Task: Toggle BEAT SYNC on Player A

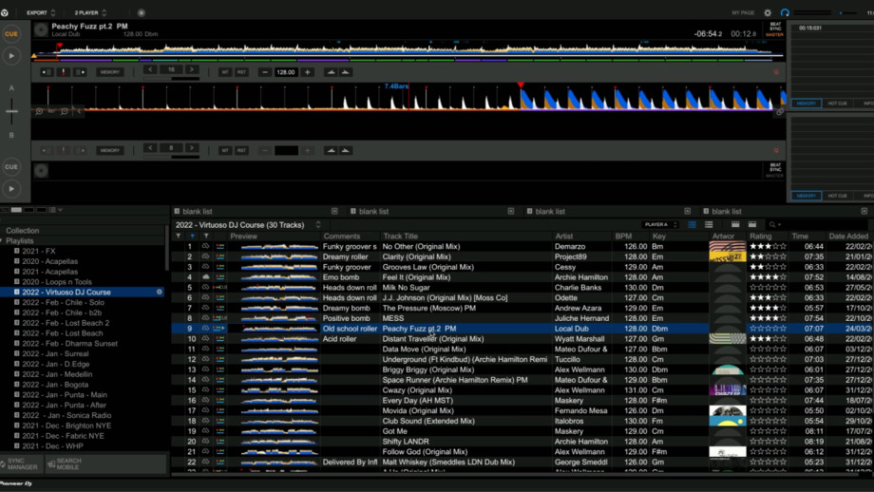Action: (x=775, y=27)
